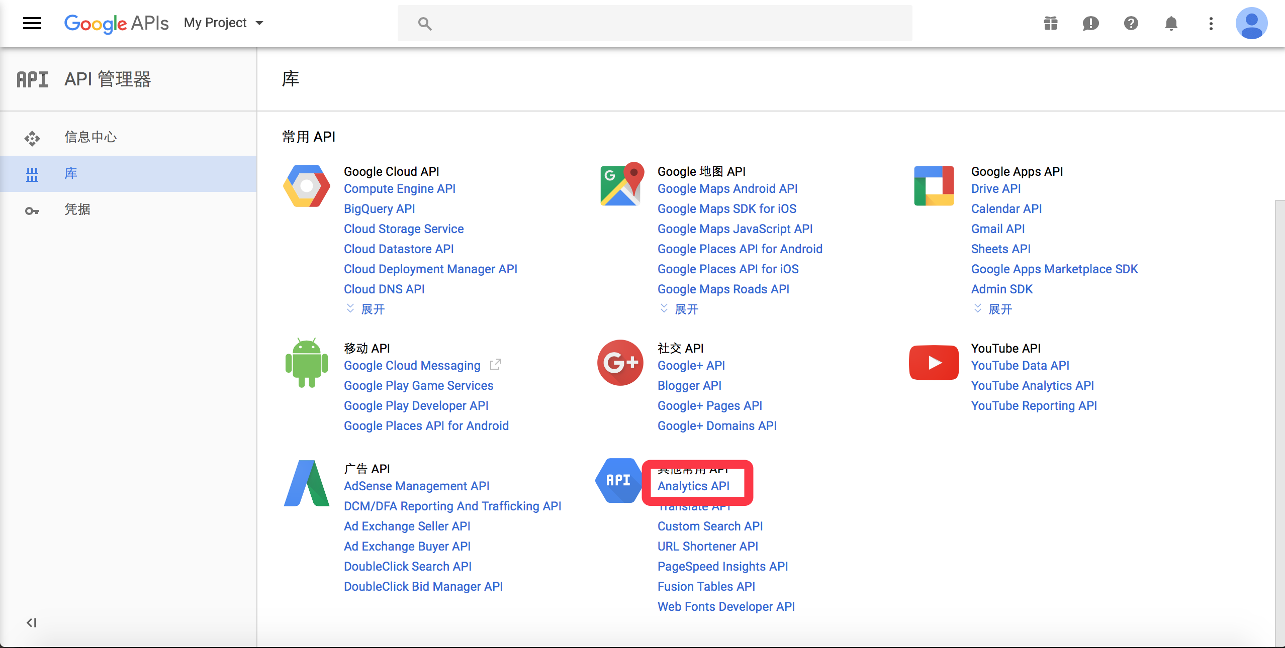Open Gmail API link

tap(998, 229)
